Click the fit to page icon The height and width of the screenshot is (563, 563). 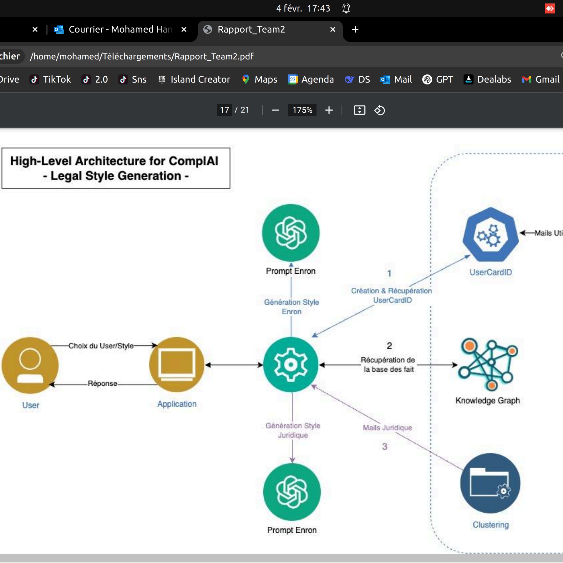[x=359, y=110]
